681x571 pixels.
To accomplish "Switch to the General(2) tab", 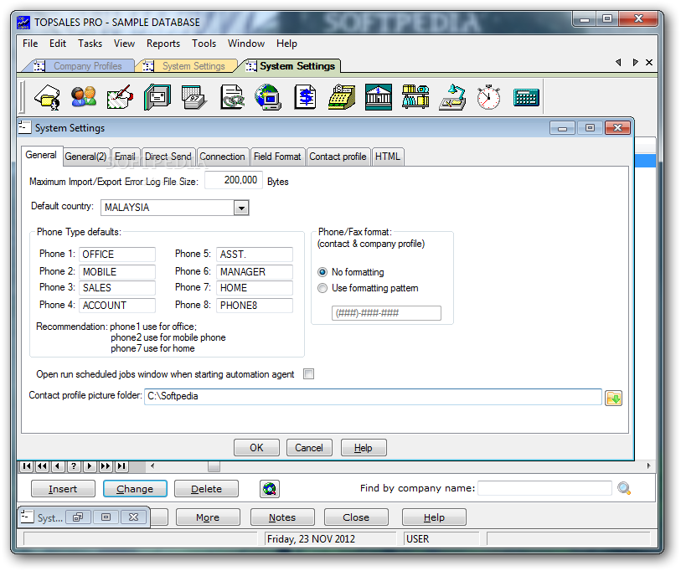I will pos(85,157).
